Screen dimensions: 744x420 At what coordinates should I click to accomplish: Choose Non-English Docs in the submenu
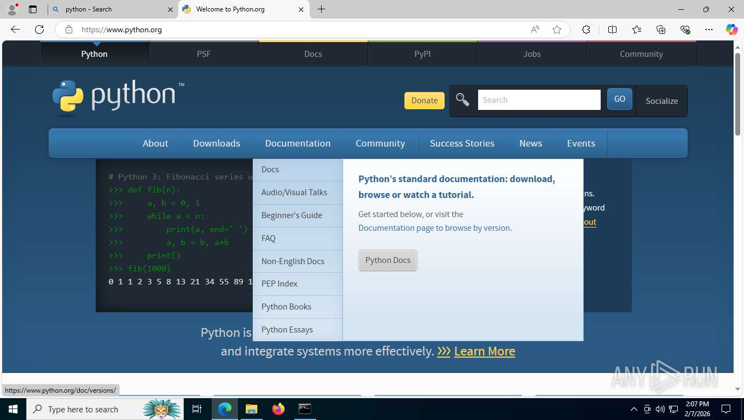298,261
